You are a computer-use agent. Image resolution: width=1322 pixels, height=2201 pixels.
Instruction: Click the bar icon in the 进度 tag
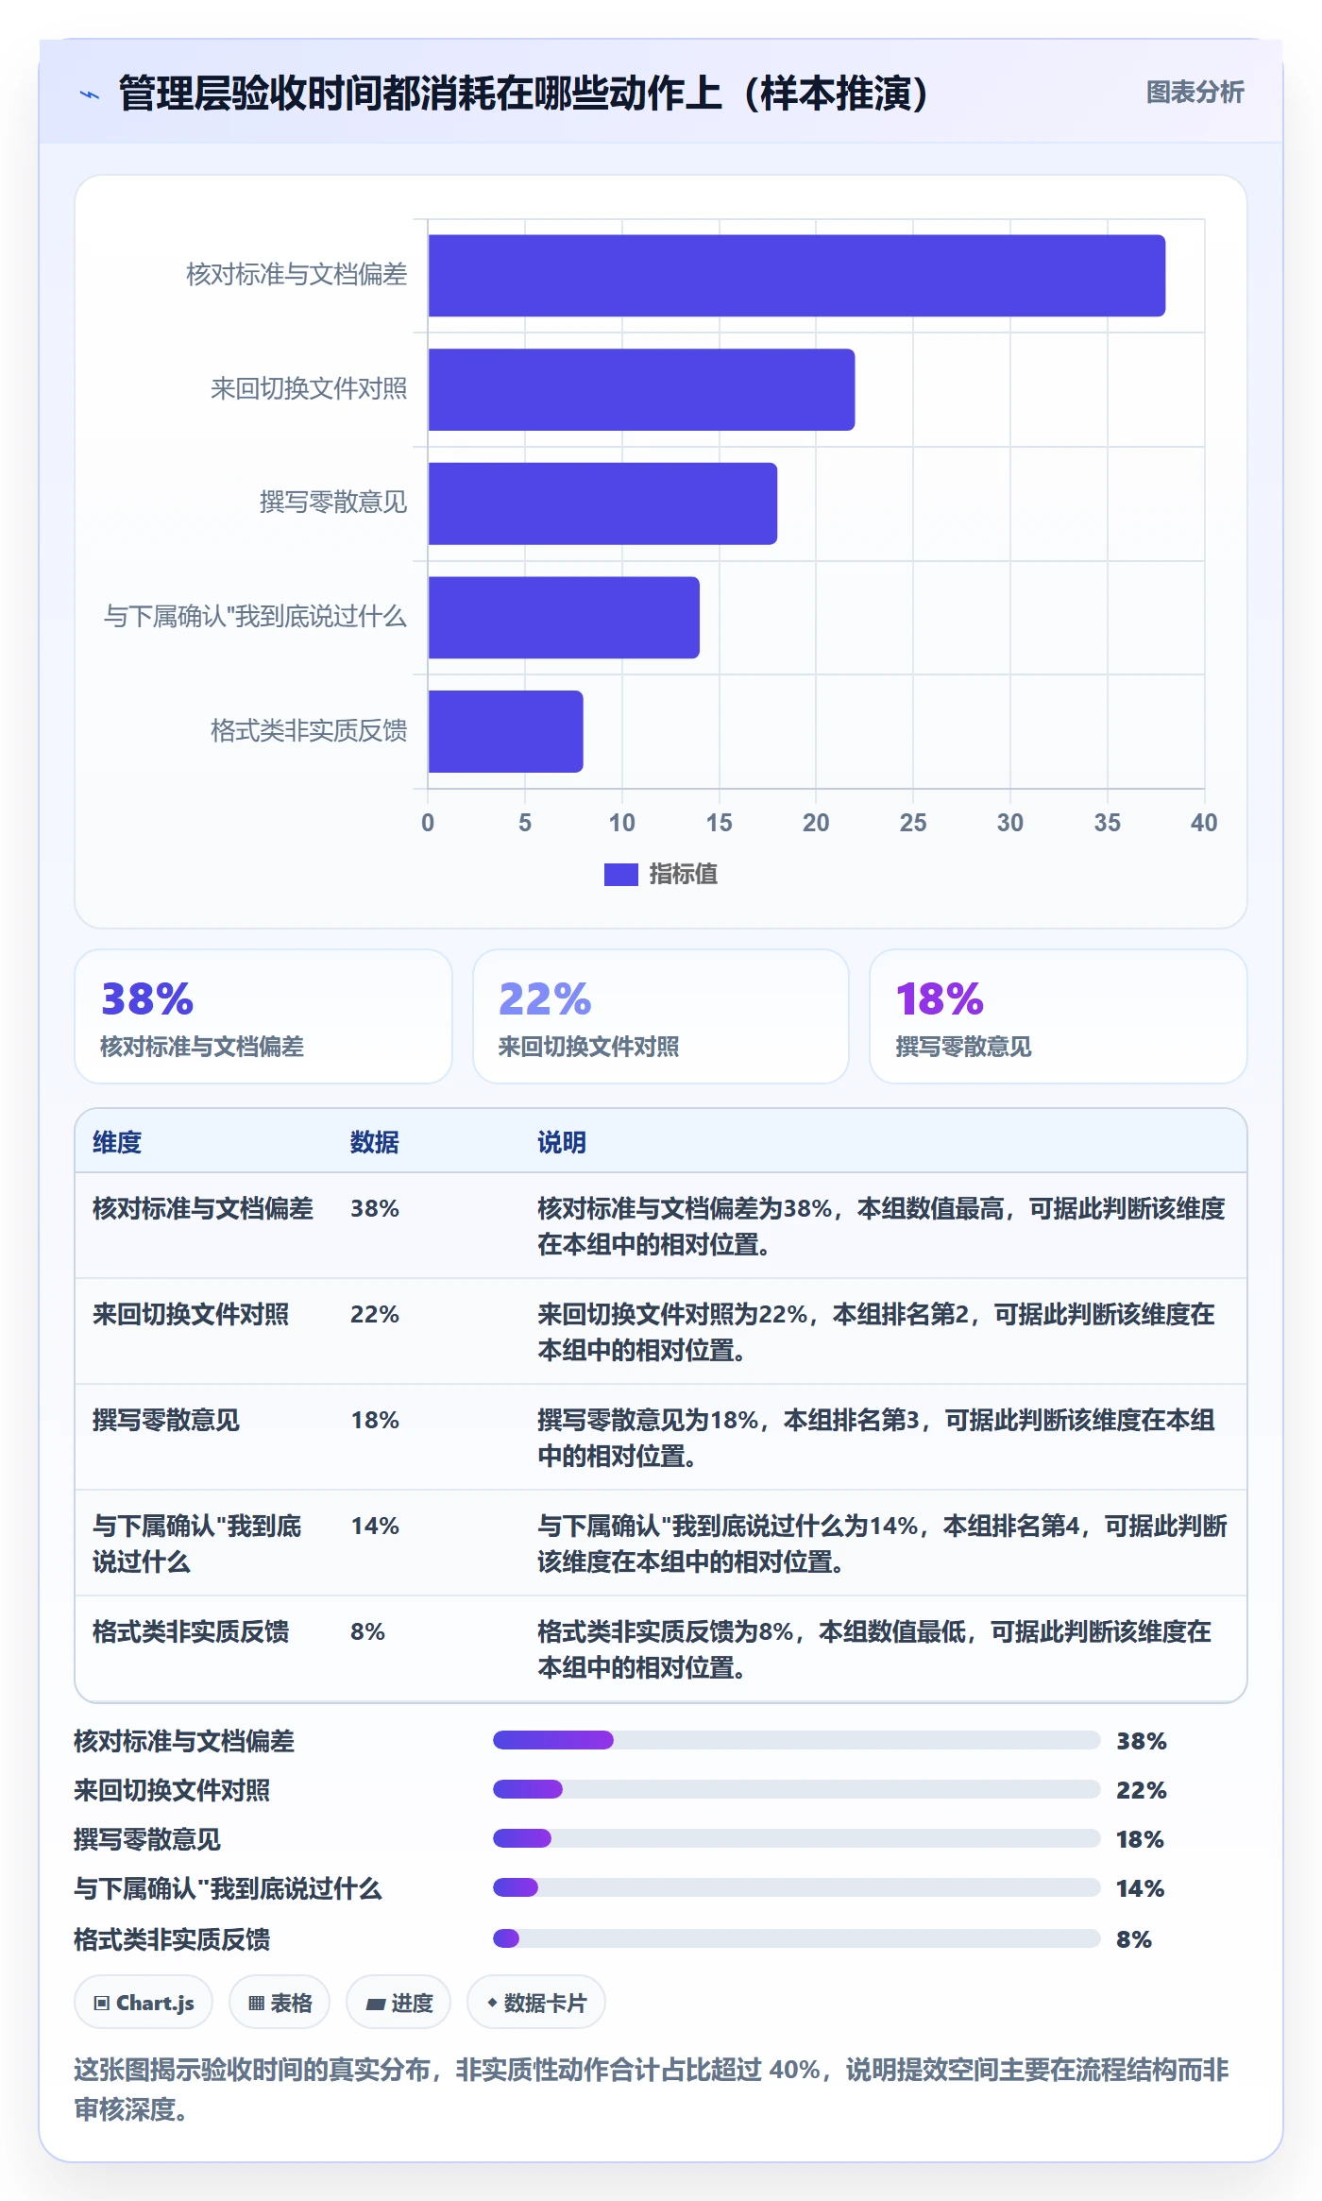point(375,2005)
